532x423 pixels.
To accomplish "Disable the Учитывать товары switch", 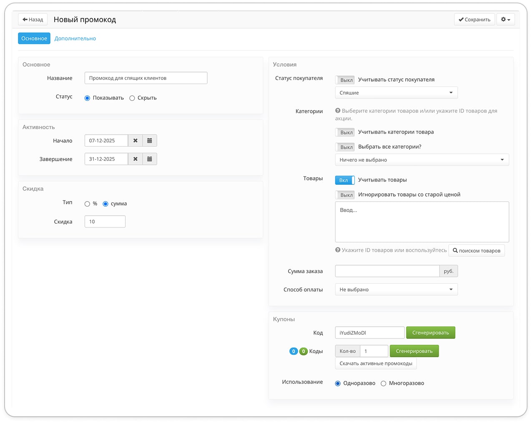I will pos(345,180).
